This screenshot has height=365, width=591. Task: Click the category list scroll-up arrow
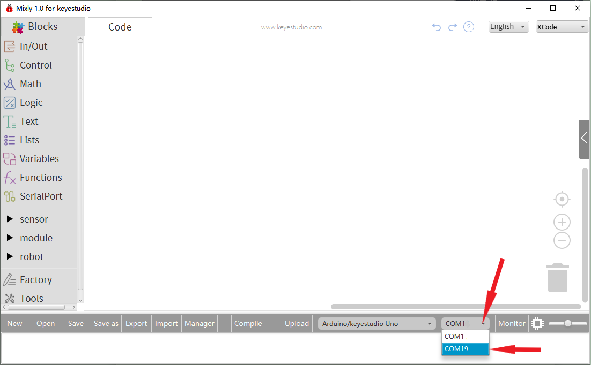point(80,39)
